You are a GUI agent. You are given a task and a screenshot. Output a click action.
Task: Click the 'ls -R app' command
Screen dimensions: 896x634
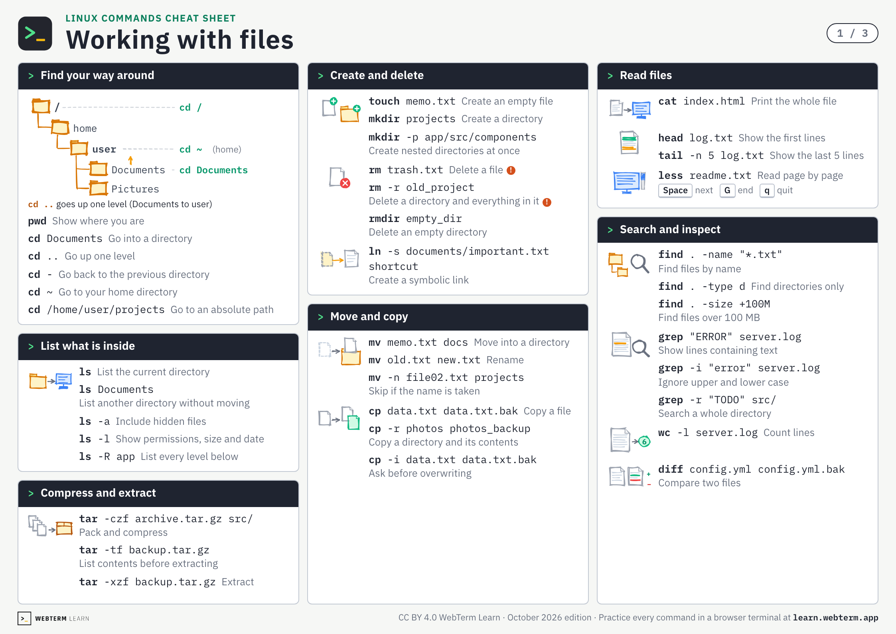[x=107, y=457]
